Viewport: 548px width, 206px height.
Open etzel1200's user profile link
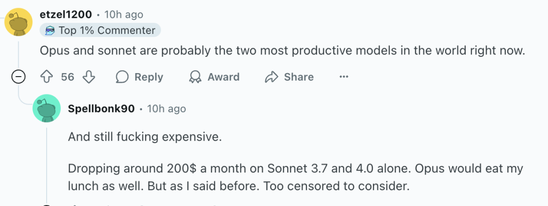coord(66,15)
